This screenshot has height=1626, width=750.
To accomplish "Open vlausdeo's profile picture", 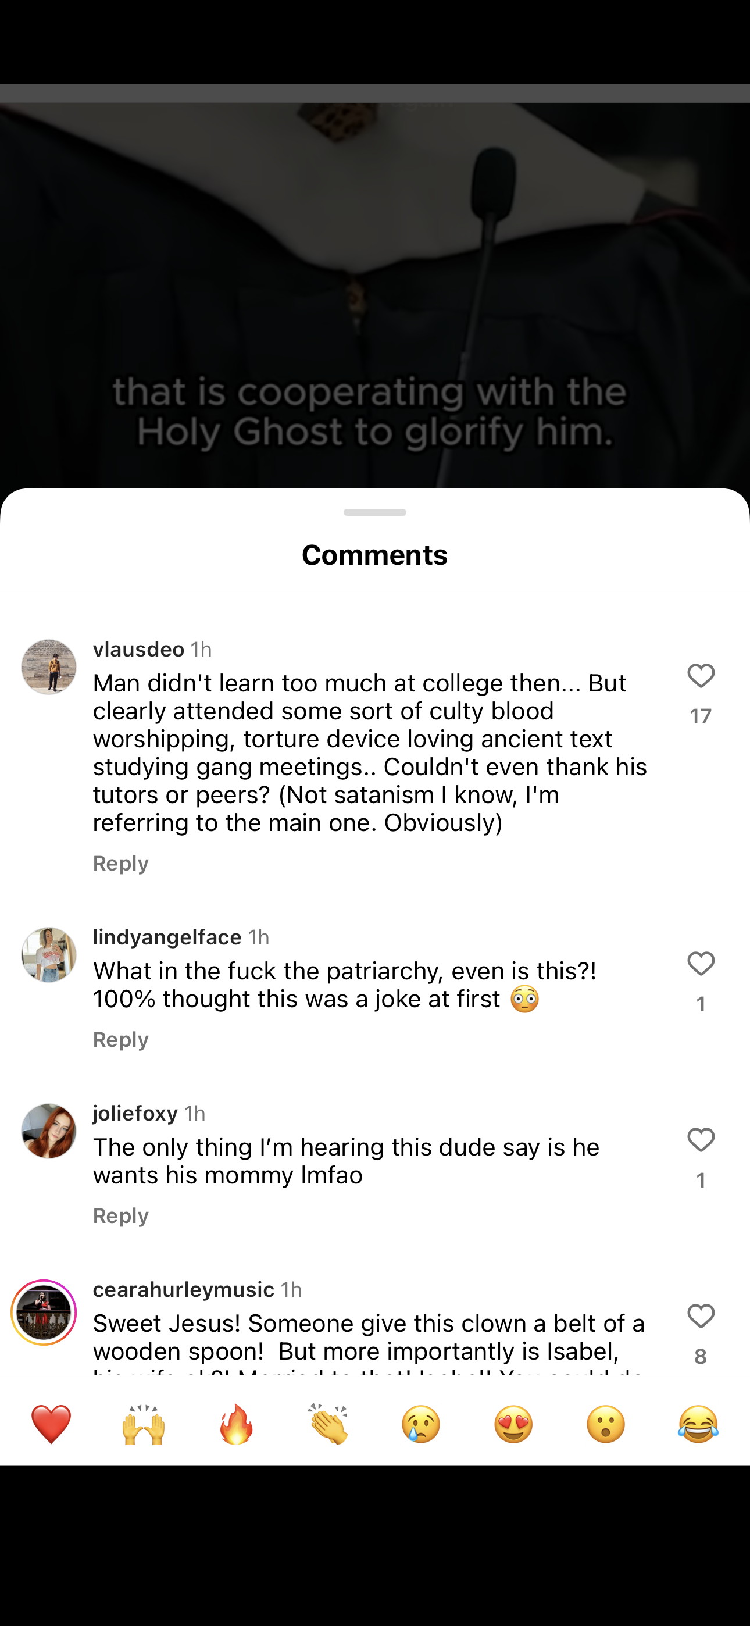I will [49, 666].
